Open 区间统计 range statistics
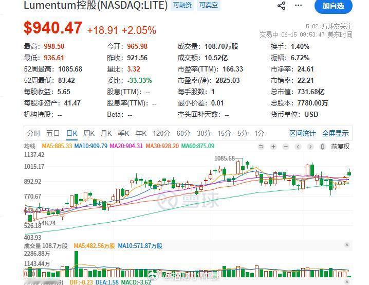The width and height of the screenshot is (369, 285). point(302,134)
